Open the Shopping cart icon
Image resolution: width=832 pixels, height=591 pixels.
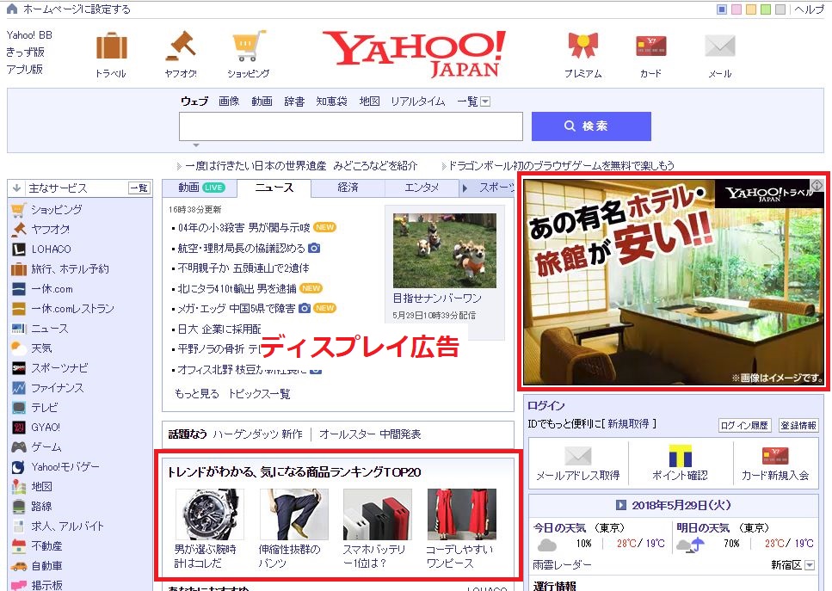(249, 46)
